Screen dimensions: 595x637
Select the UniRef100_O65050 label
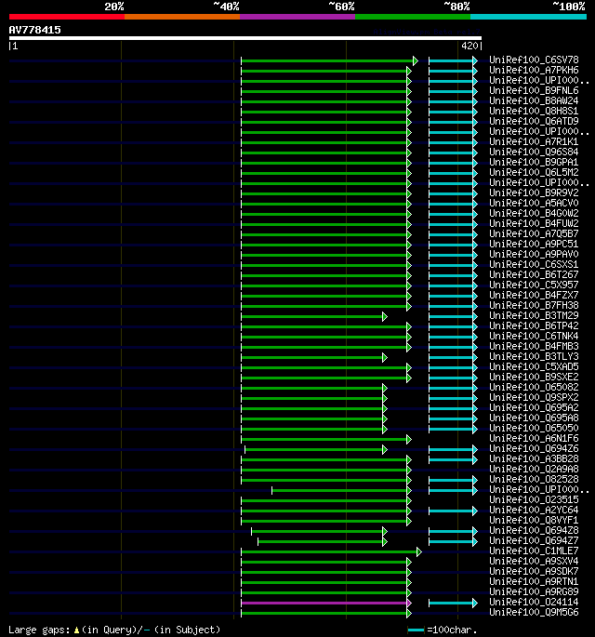[534, 428]
